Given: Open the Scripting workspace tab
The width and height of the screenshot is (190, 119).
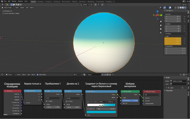Looking at the screenshot, I should click(109, 2).
